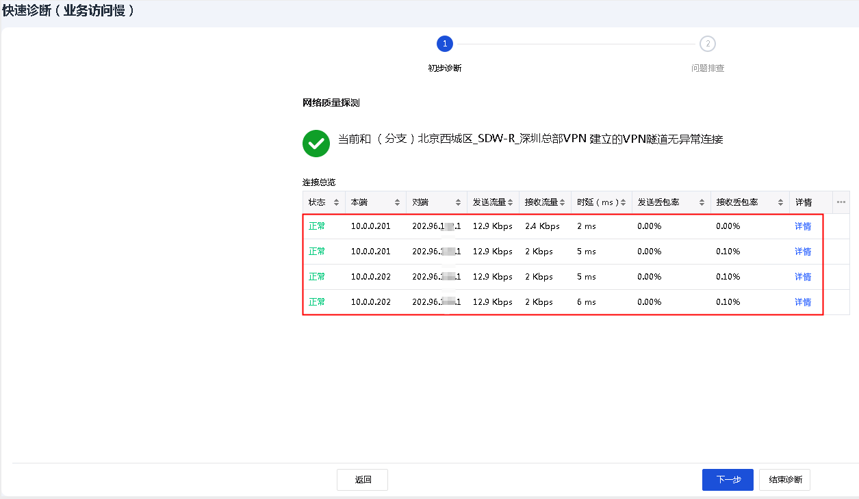Click 正常 status in first table row
Image resolution: width=859 pixels, height=499 pixels.
(x=317, y=226)
